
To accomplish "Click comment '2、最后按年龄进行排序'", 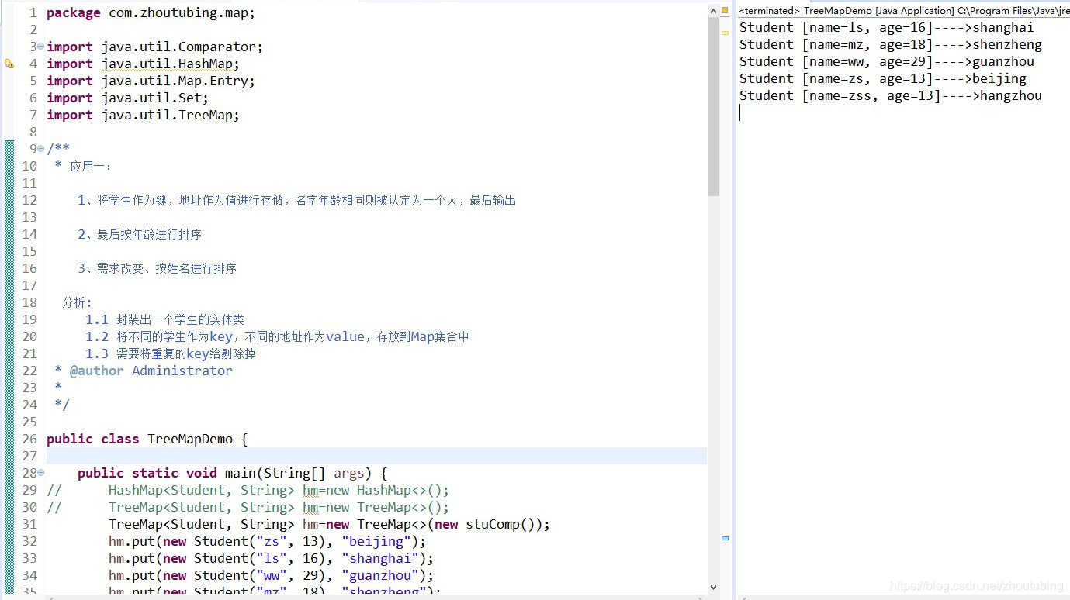I will pos(140,234).
